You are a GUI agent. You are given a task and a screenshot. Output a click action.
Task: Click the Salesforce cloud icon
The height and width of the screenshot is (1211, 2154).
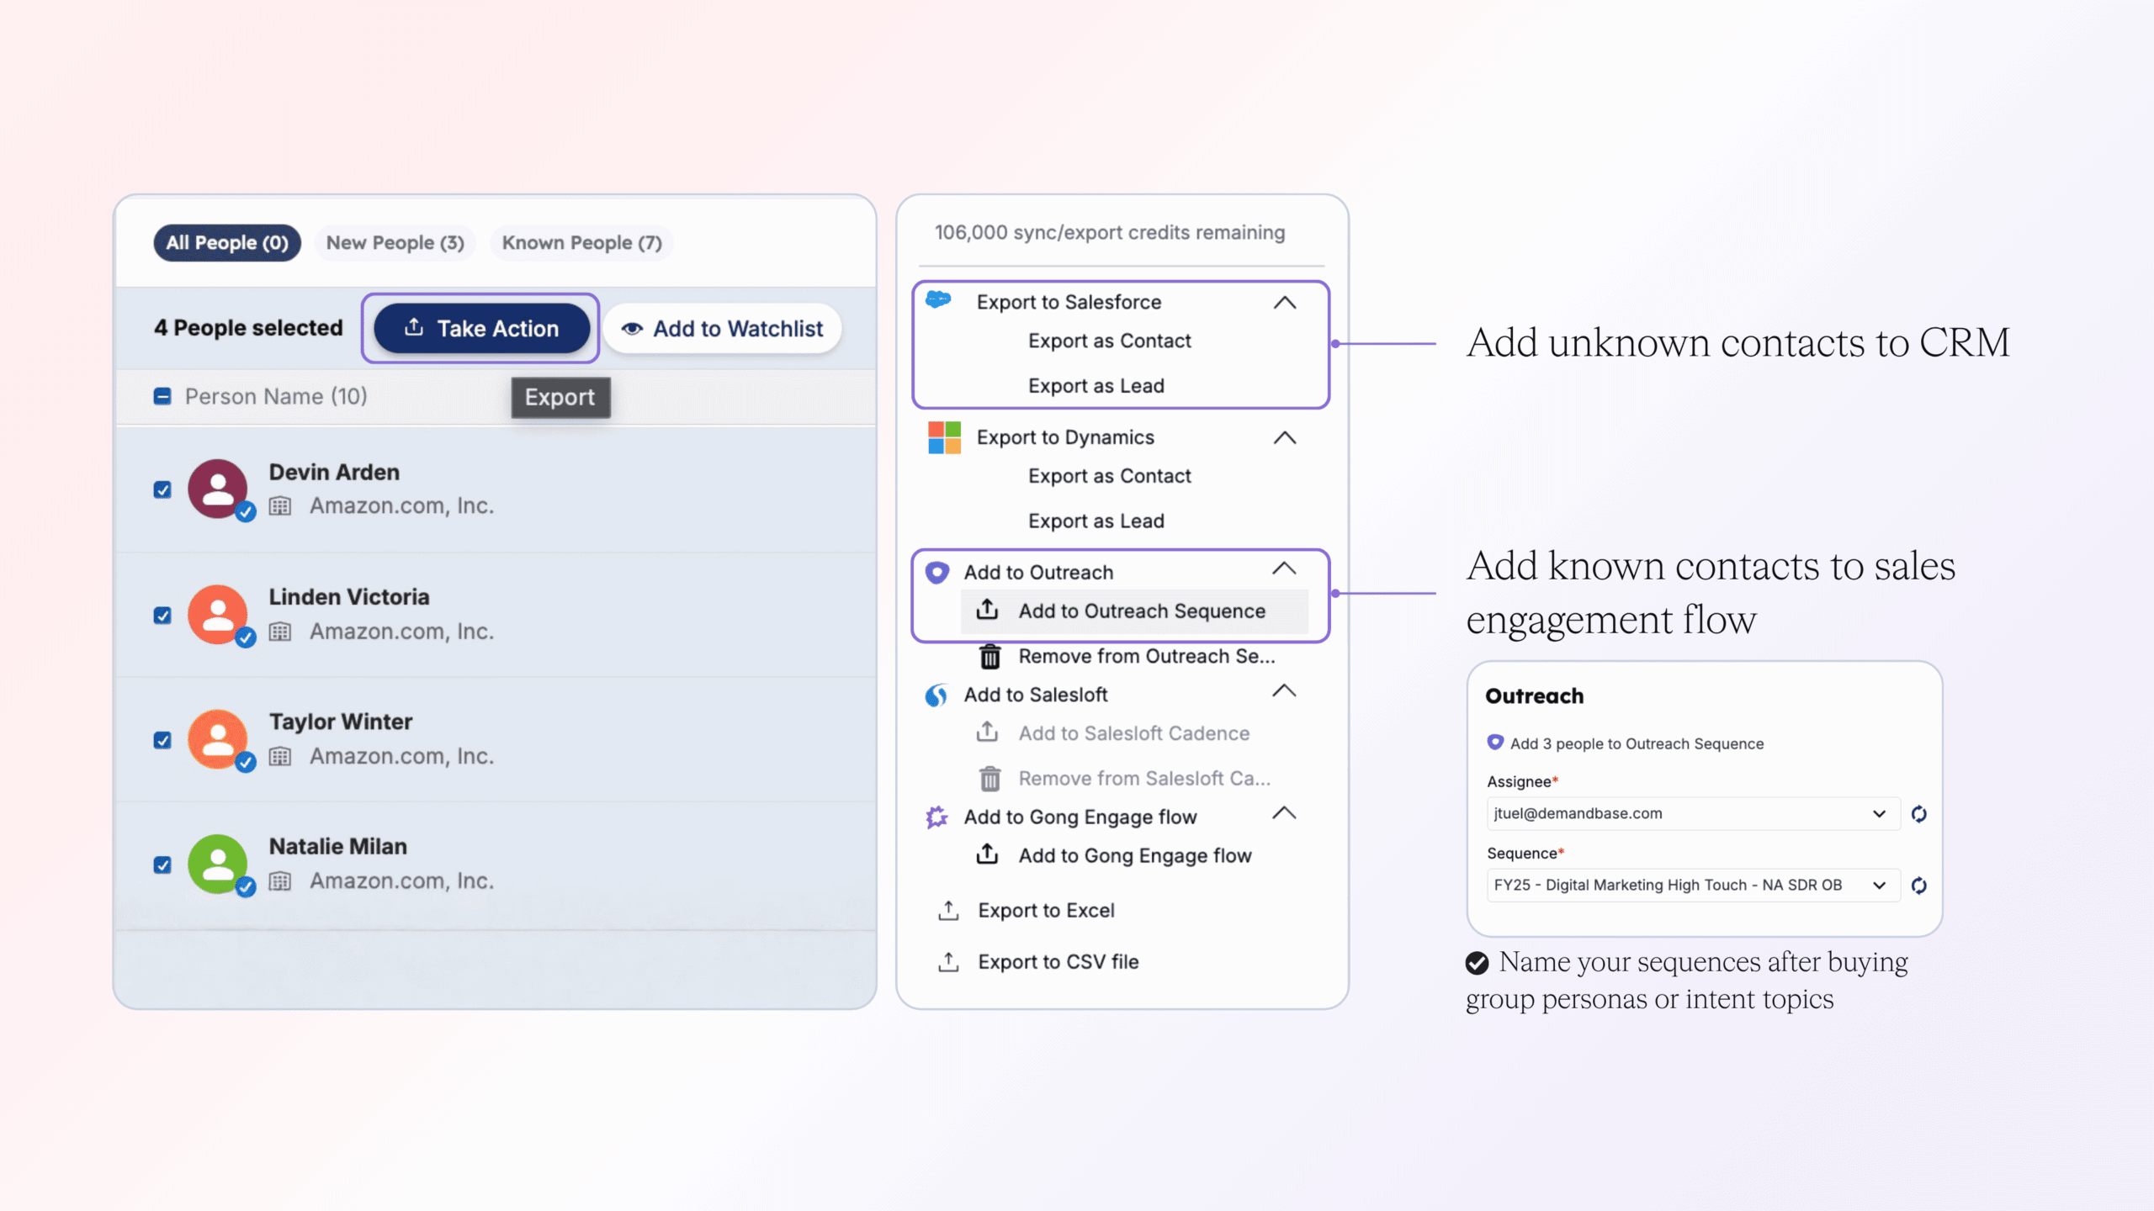938,299
